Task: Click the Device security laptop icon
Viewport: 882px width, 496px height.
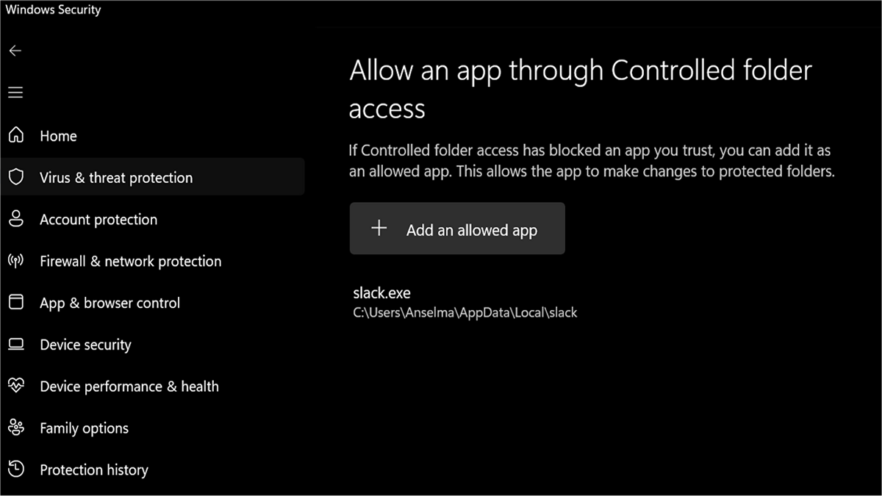Action: tap(15, 345)
